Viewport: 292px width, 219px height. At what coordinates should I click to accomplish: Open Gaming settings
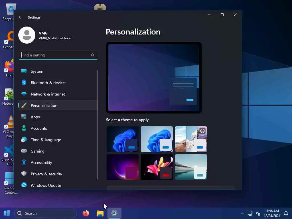click(58, 151)
